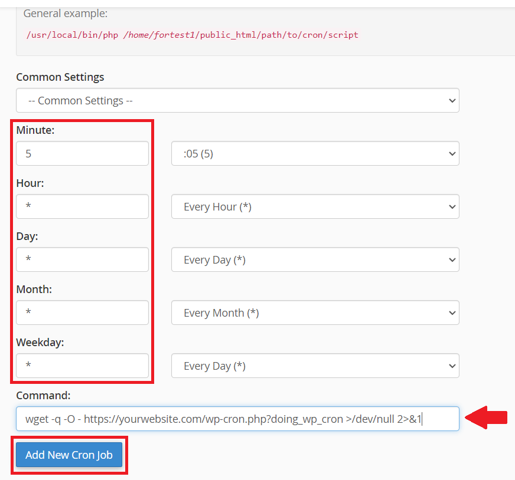The height and width of the screenshot is (480, 515).
Task: Open the 'Every Month (*)' dropdown
Action: (315, 313)
